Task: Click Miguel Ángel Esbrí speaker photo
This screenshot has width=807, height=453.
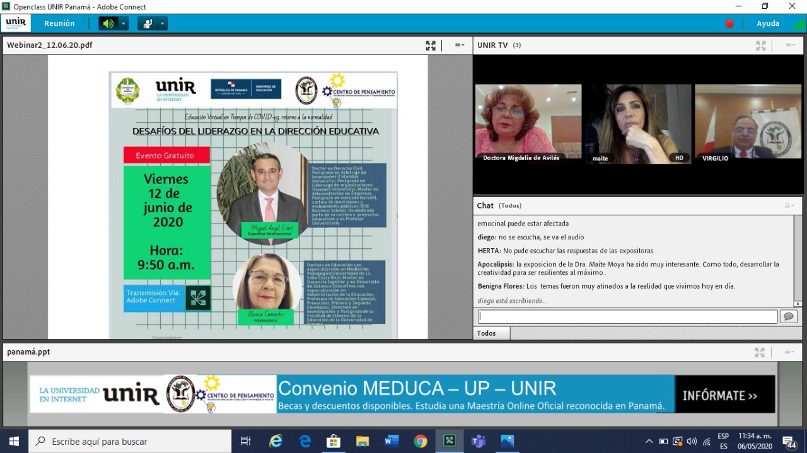Action: pyautogui.click(x=264, y=193)
